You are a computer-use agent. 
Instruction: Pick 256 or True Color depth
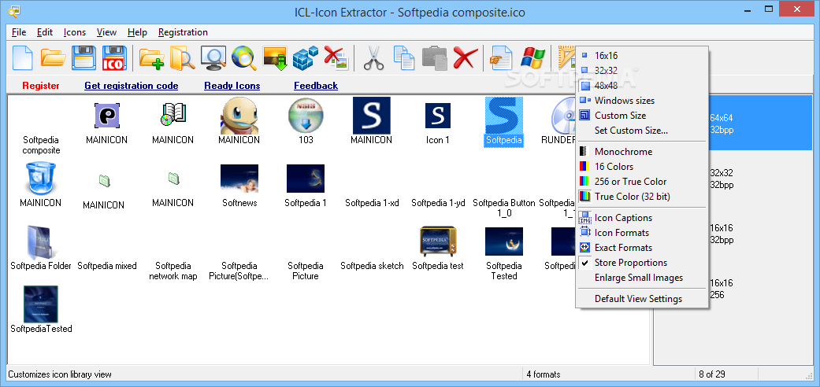click(x=642, y=182)
